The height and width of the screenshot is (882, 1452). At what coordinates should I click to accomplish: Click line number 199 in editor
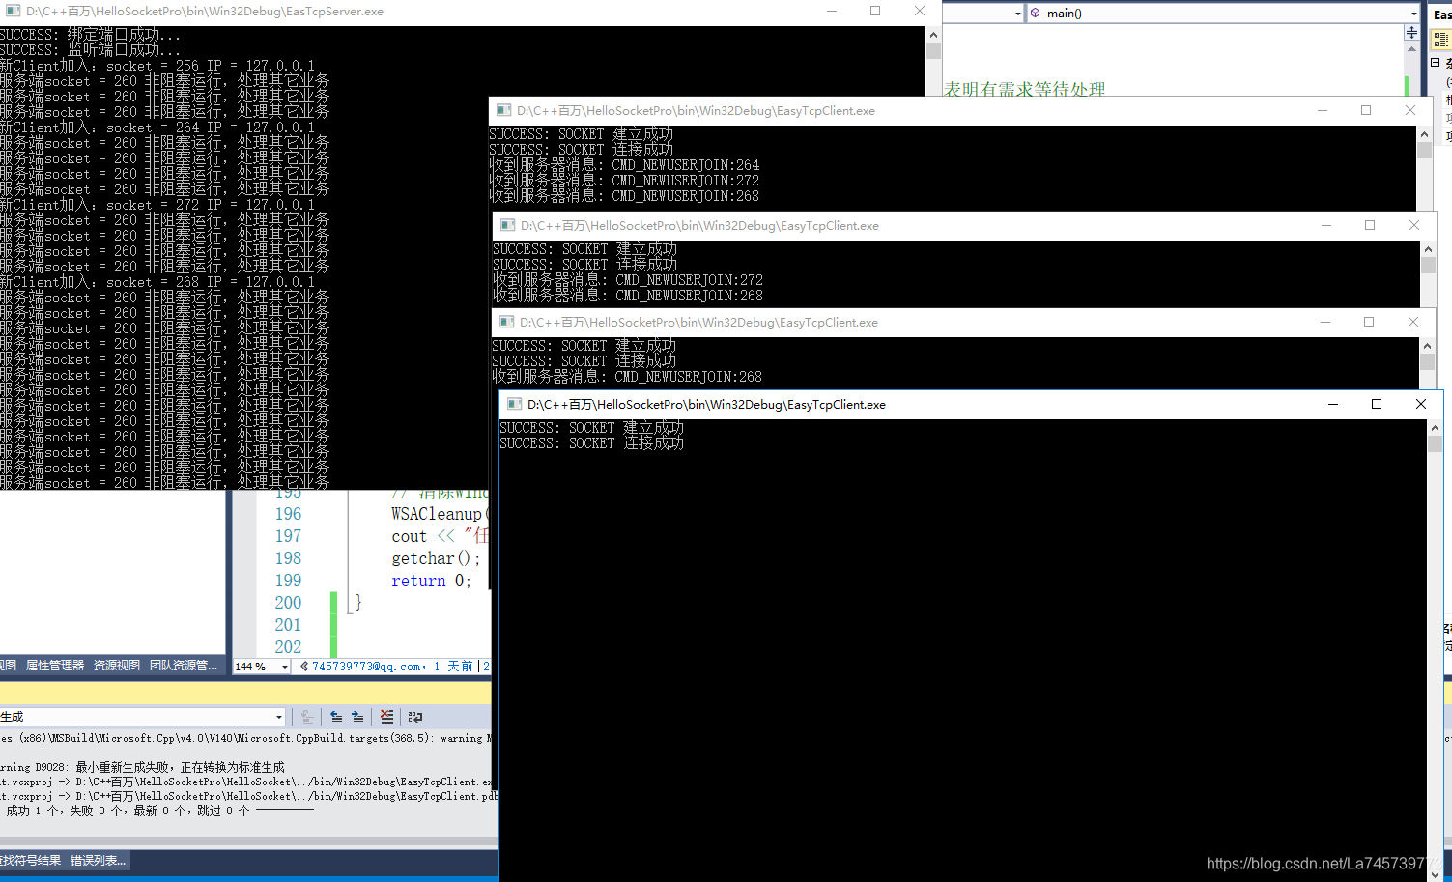pos(288,581)
